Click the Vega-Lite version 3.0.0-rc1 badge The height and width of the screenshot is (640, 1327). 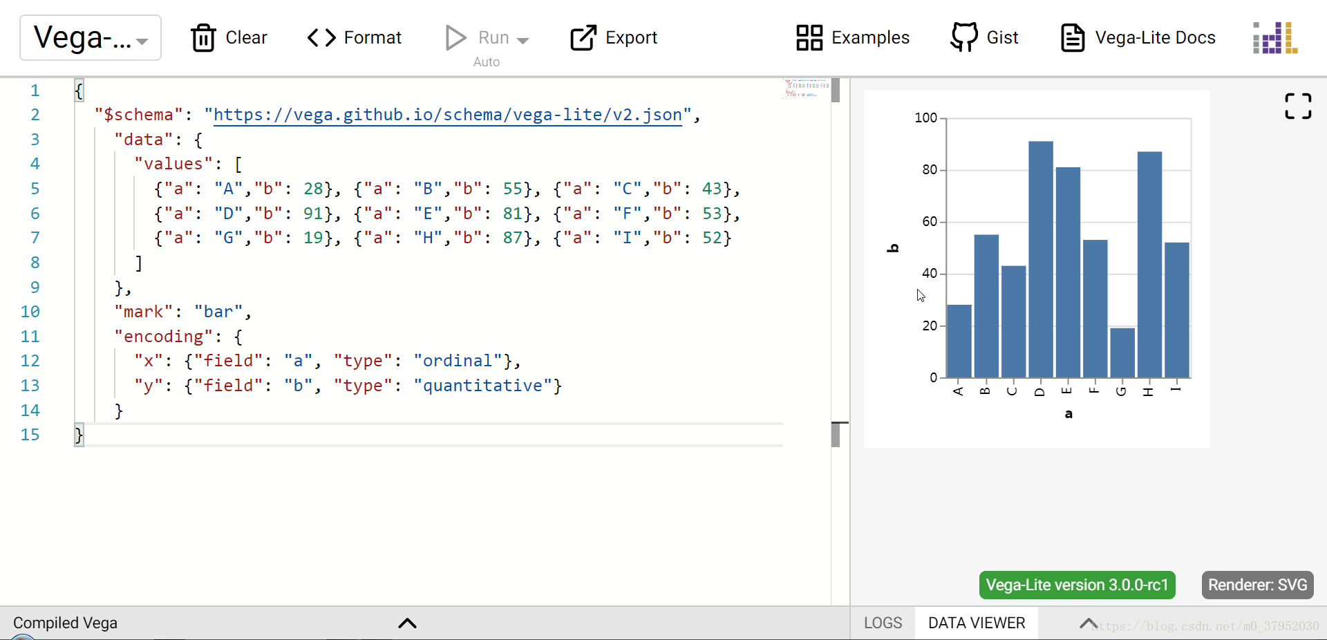(x=1077, y=585)
